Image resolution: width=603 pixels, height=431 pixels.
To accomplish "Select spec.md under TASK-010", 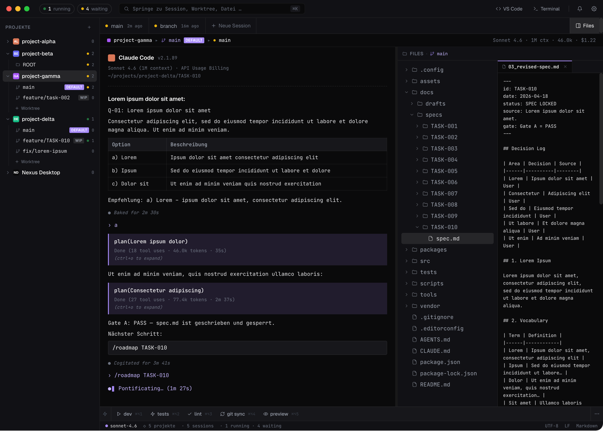I will tap(447, 238).
